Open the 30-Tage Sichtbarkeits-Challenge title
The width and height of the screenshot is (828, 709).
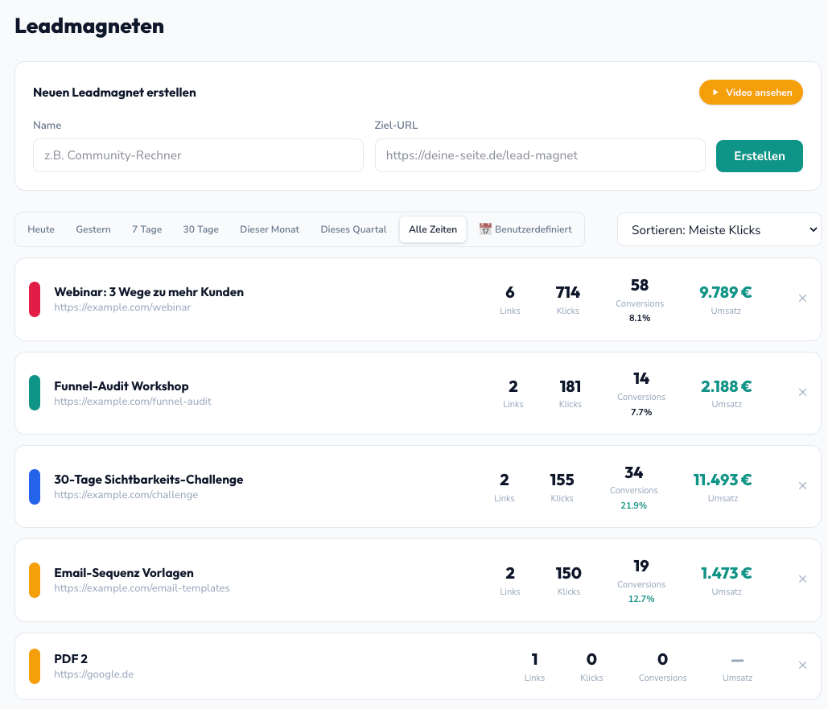149,480
